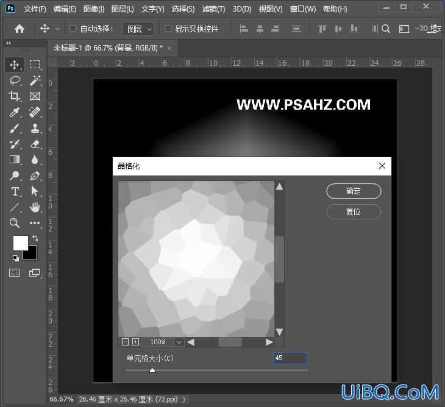Select the Magic Wand tool
The height and width of the screenshot is (407, 445).
point(35,80)
